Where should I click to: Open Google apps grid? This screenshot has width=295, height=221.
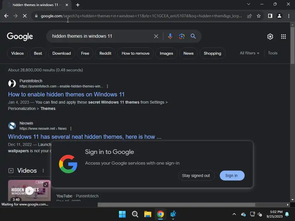click(283, 37)
